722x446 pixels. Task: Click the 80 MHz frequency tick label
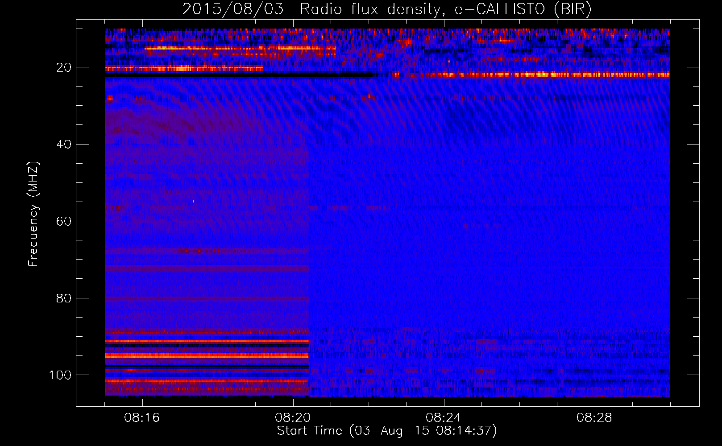(64, 298)
